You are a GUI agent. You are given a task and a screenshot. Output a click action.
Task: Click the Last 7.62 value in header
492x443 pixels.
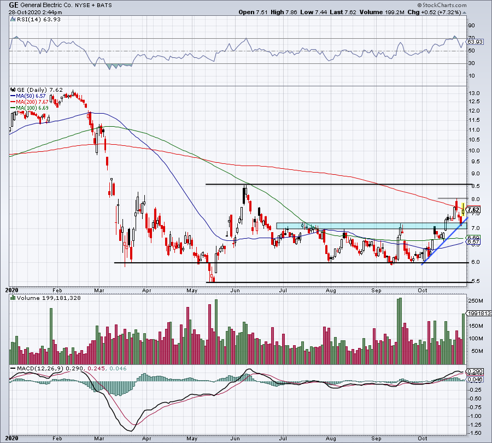(343, 12)
